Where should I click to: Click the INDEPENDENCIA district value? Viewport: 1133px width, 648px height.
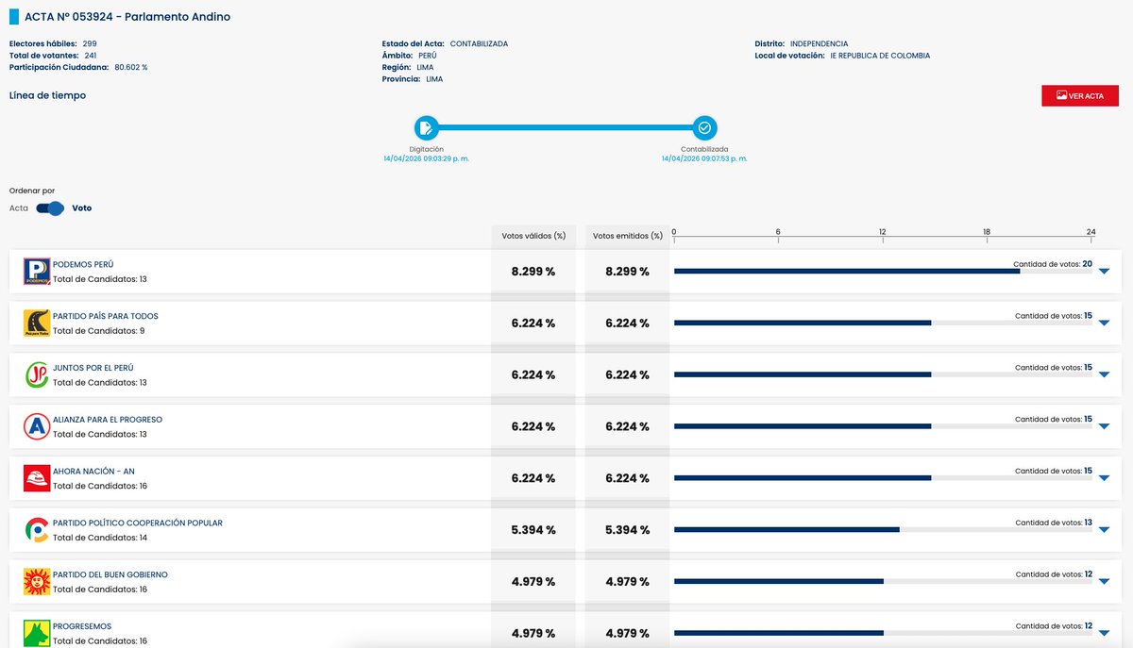(819, 44)
